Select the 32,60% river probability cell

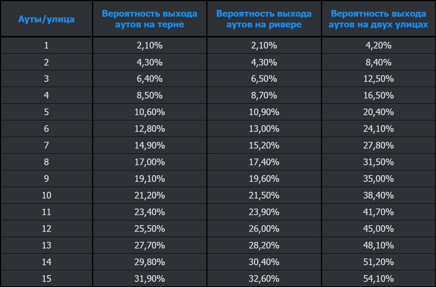pyautogui.click(x=264, y=278)
